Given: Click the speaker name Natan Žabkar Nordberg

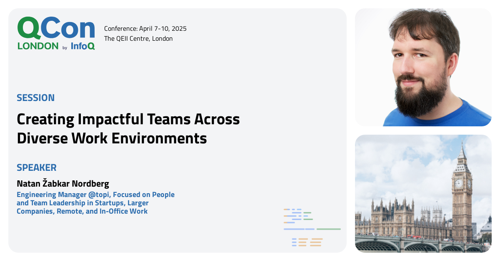Looking at the screenshot, I should click(62, 183).
